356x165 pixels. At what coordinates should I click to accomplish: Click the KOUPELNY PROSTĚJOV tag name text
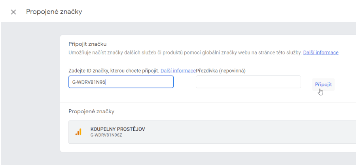tap(117, 129)
